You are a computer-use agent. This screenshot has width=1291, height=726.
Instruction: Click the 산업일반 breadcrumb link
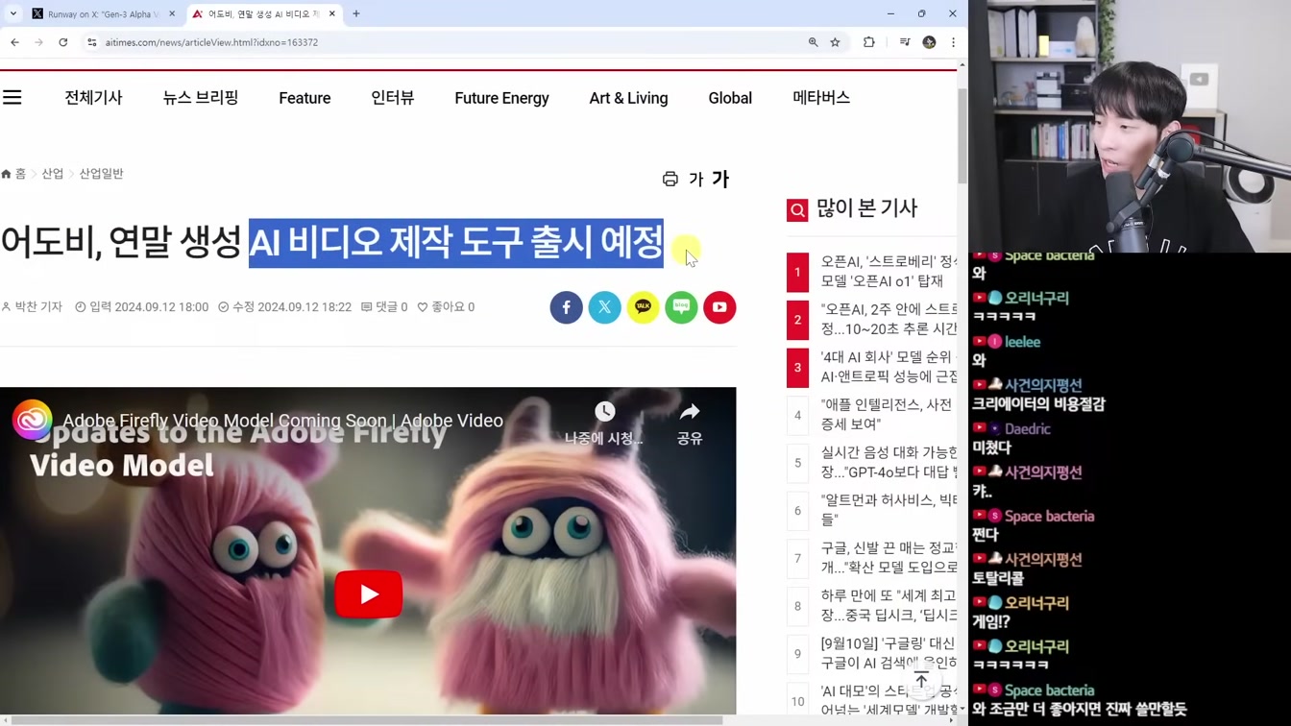coord(101,174)
